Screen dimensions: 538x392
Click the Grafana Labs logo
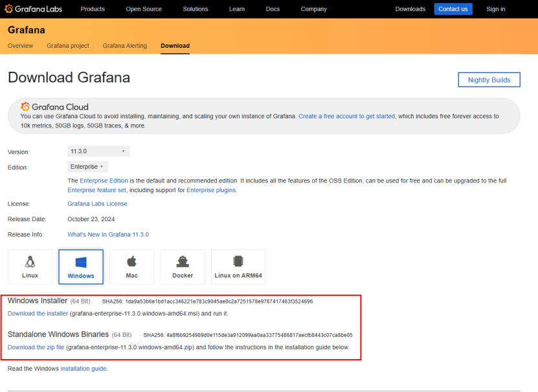click(x=33, y=9)
